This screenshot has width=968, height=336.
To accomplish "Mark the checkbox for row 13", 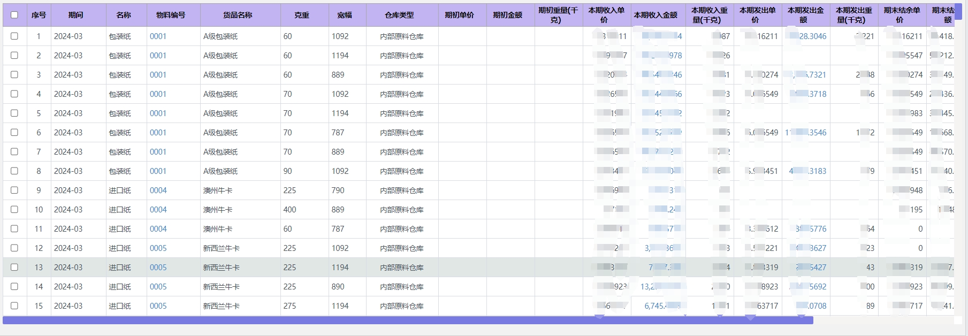I will pos(14,268).
